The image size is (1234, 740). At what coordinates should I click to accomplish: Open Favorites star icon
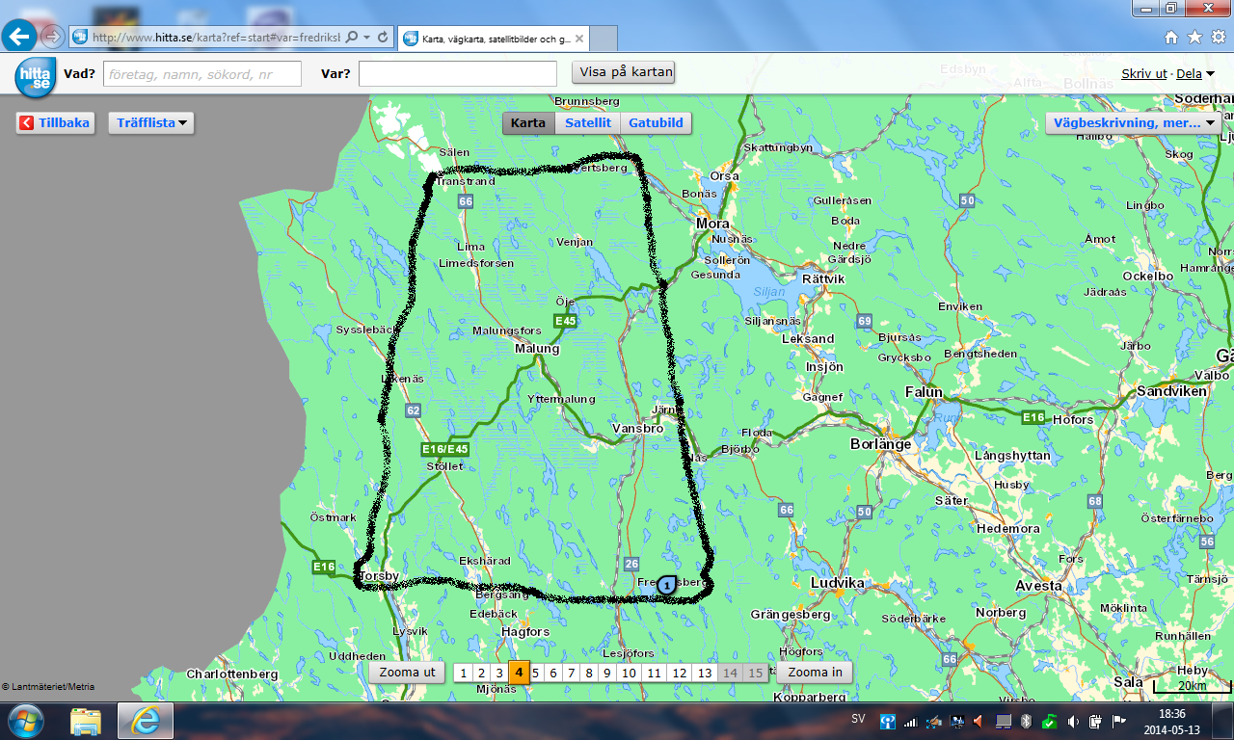1194,38
